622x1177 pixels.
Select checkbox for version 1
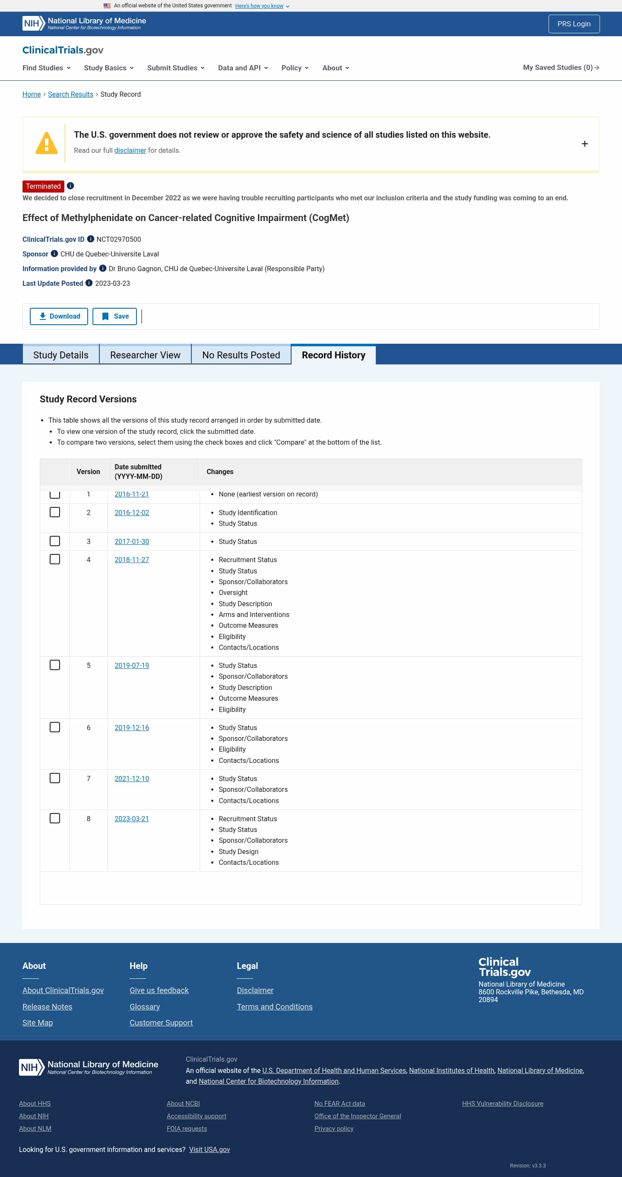point(55,495)
